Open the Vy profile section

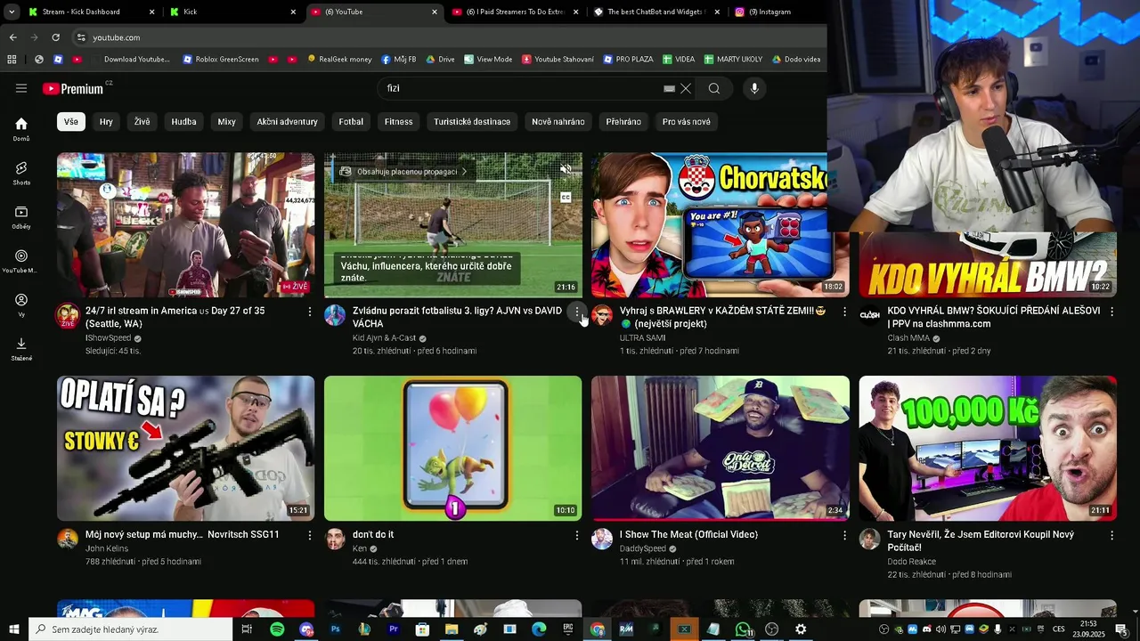point(21,304)
